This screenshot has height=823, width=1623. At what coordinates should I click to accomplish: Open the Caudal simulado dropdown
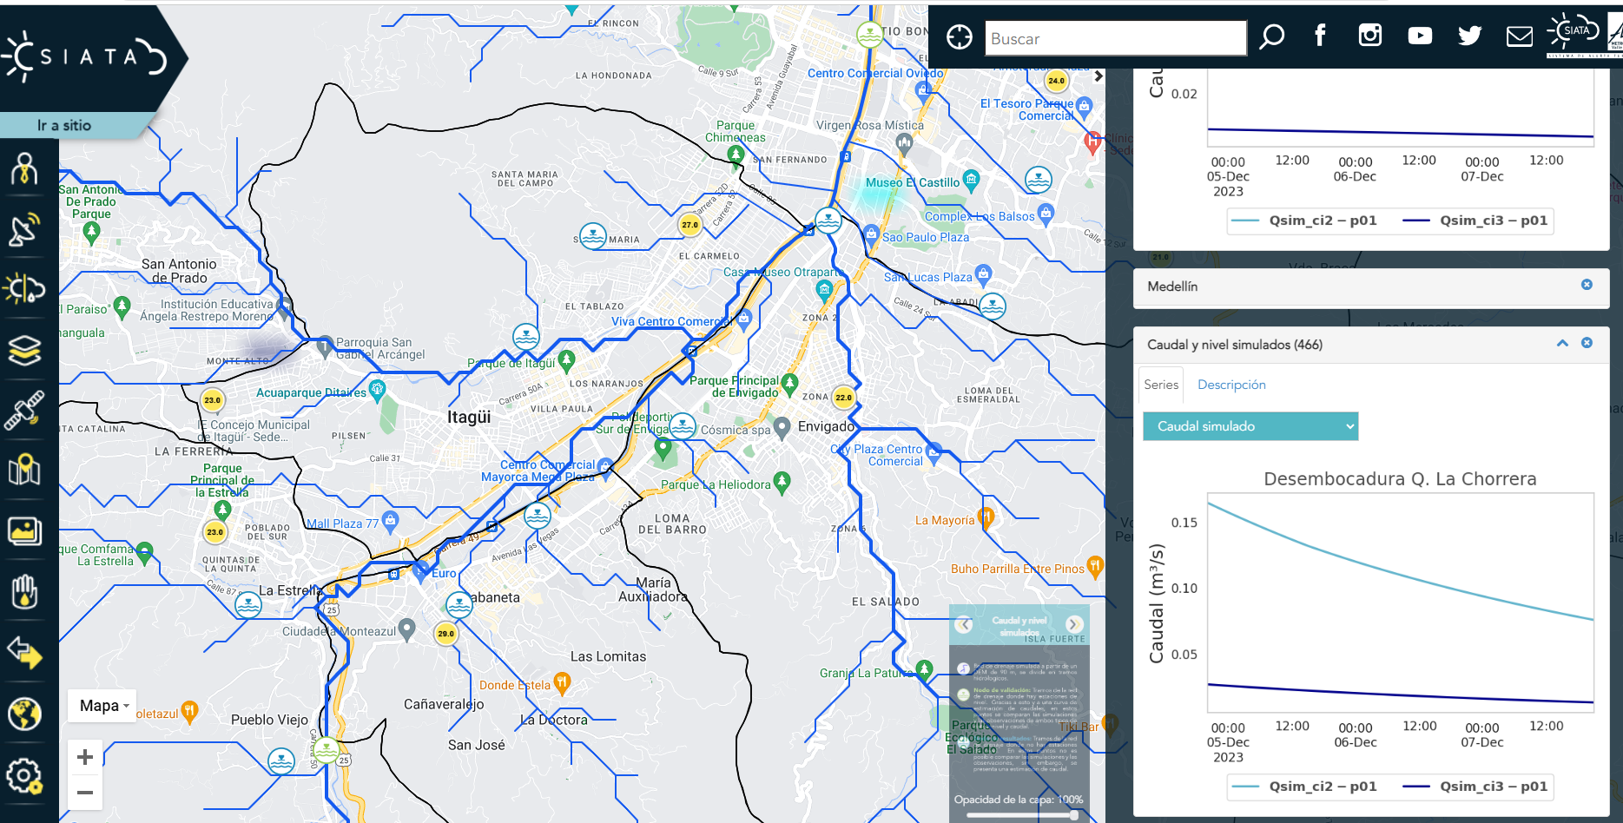click(1250, 426)
